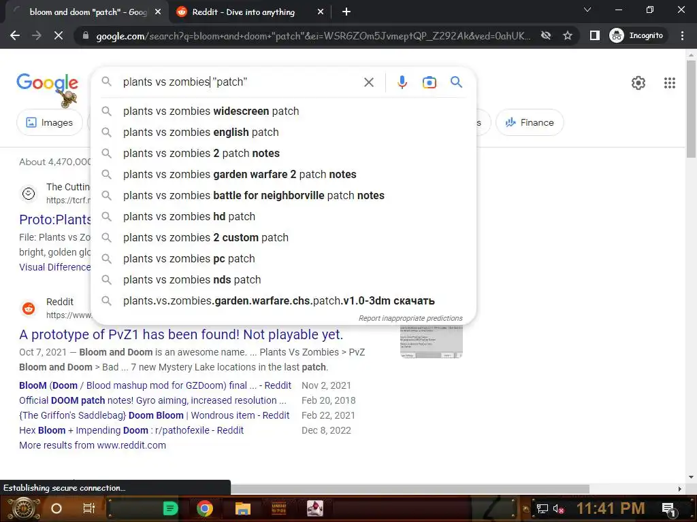
Task: Choose suggestion plants vs zombies english patch
Action: (283, 133)
